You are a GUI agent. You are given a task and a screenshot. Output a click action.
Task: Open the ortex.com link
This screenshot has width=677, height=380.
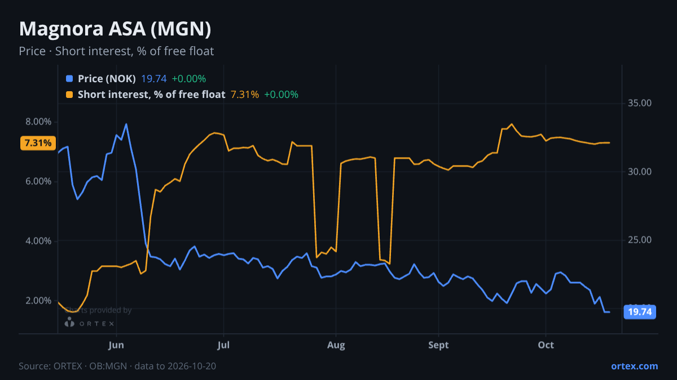pos(634,366)
